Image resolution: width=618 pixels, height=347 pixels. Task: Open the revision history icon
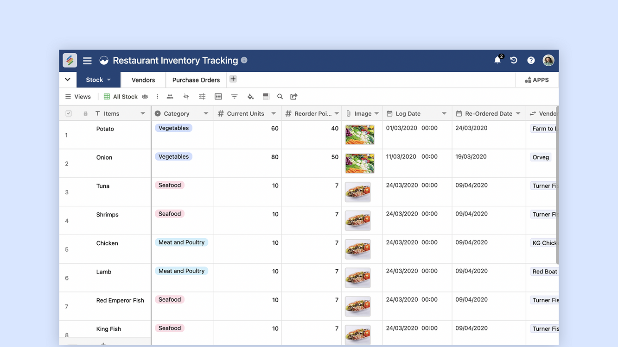pos(514,60)
